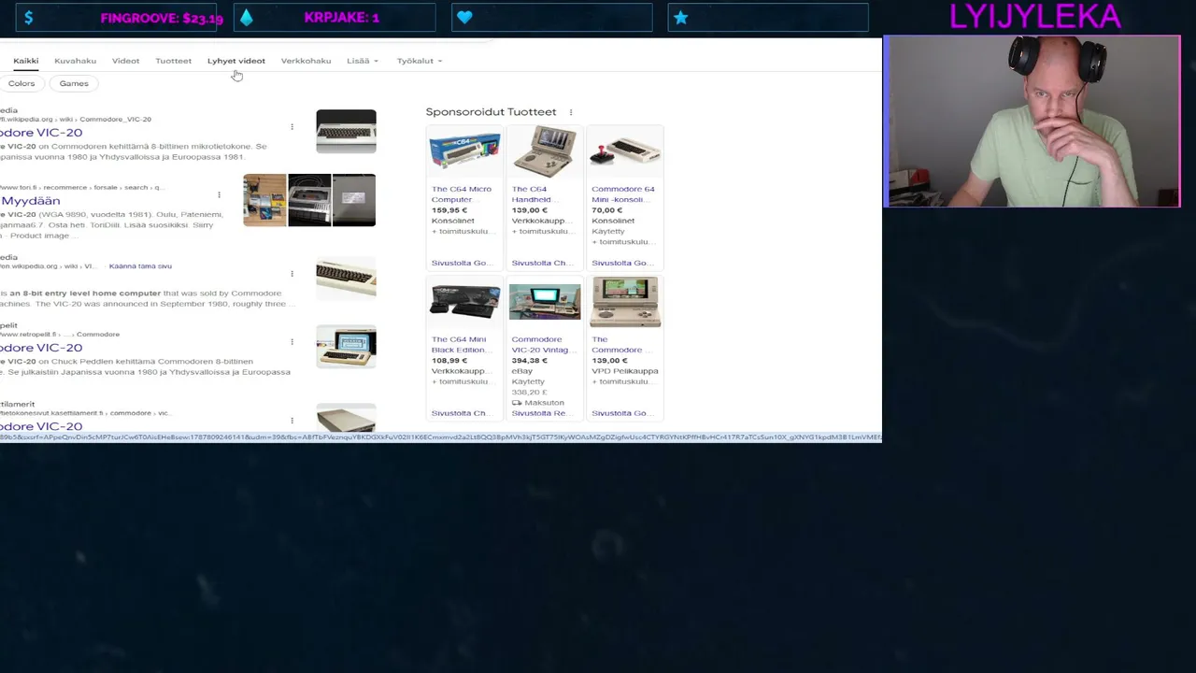
Task: Filter results with the Games chip
Action: click(74, 83)
